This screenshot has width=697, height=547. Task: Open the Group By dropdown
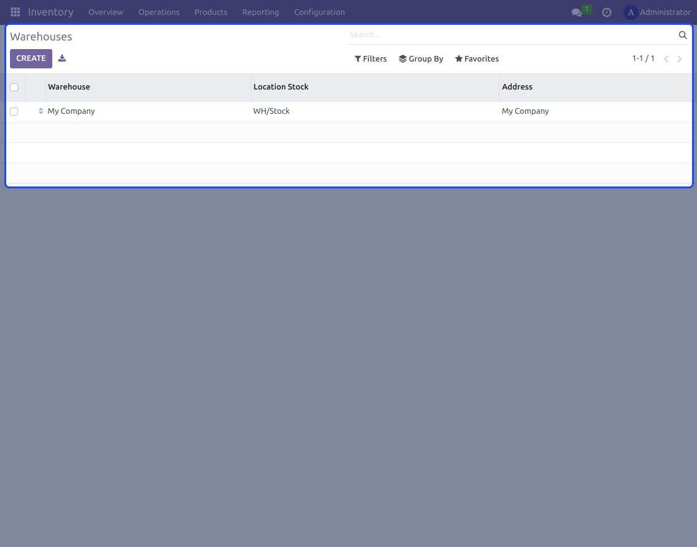[421, 58]
